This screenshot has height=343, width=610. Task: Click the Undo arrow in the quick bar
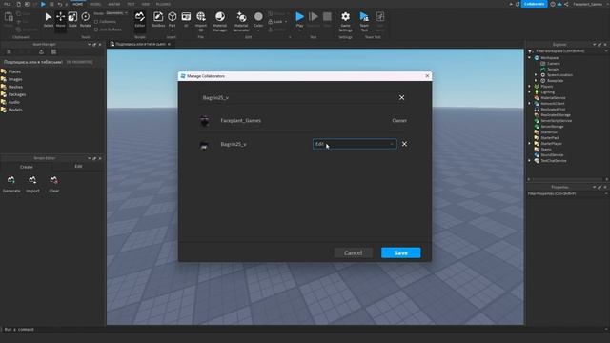[60, 4]
